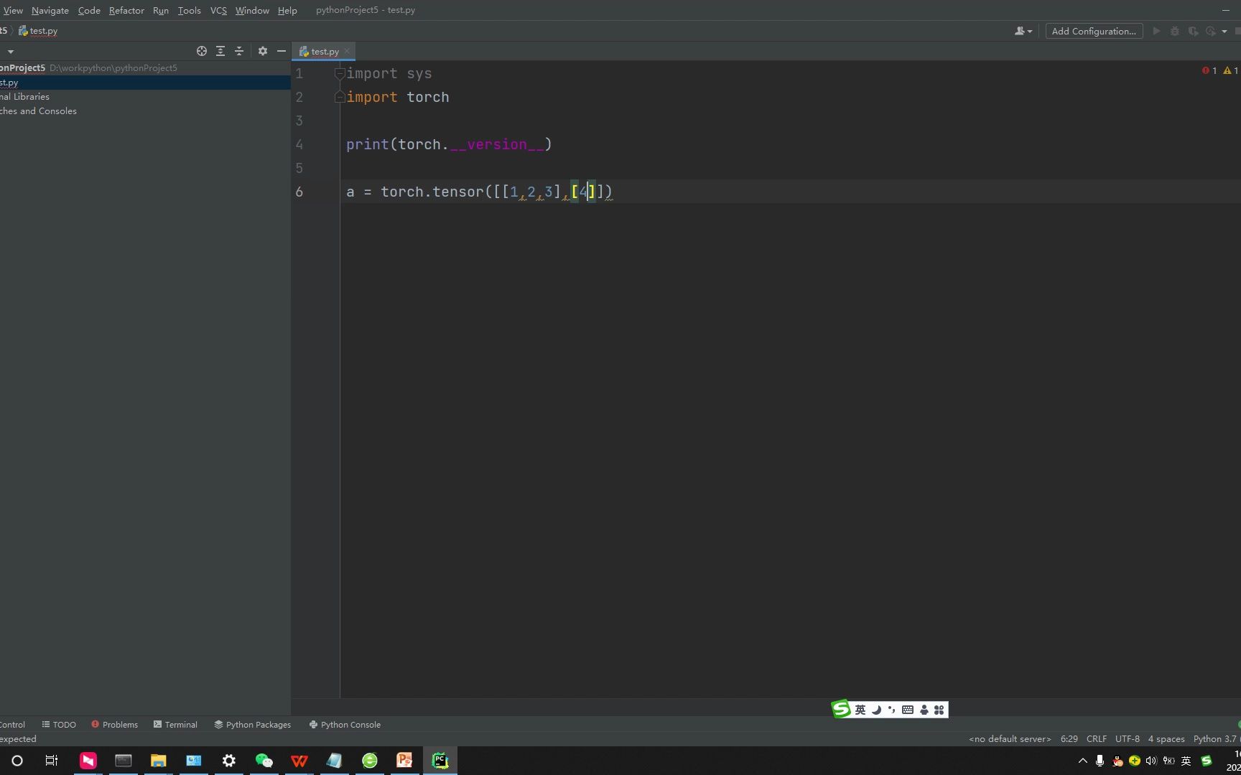The image size is (1241, 775).
Task: Click the locate/select opened file icon
Action: pos(202,51)
